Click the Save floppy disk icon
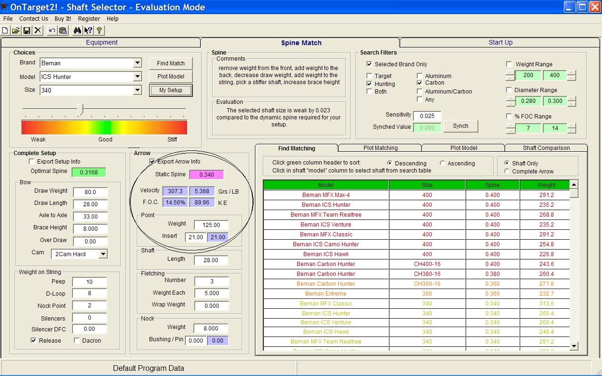This screenshot has height=376, width=602. point(27,31)
